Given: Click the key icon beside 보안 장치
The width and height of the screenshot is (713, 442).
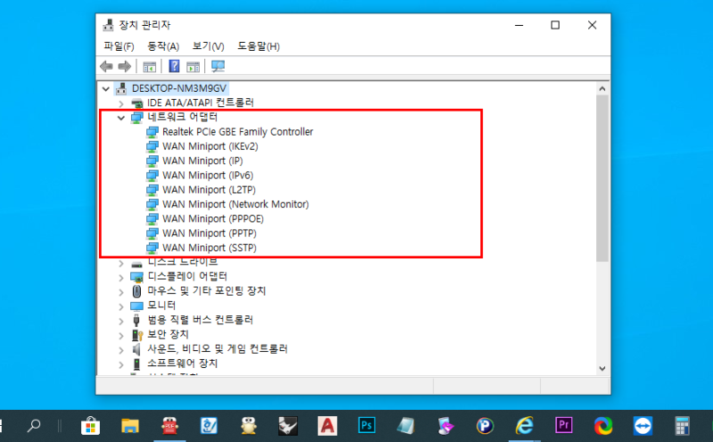Looking at the screenshot, I should [137, 335].
